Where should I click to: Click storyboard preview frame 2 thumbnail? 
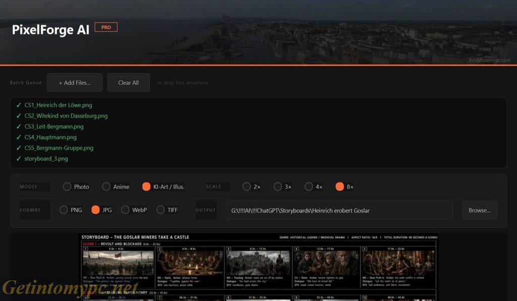190,263
